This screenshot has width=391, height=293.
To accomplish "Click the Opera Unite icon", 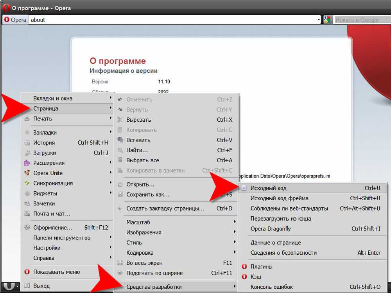I will (27, 173).
